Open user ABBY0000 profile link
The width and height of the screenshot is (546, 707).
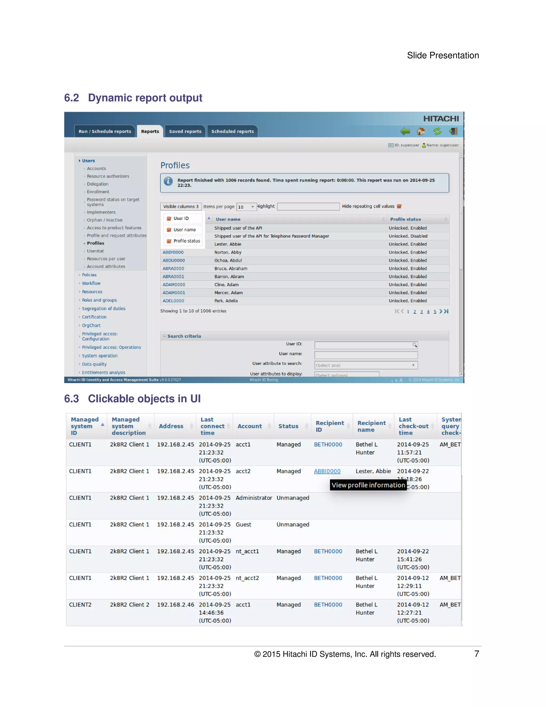point(173,252)
